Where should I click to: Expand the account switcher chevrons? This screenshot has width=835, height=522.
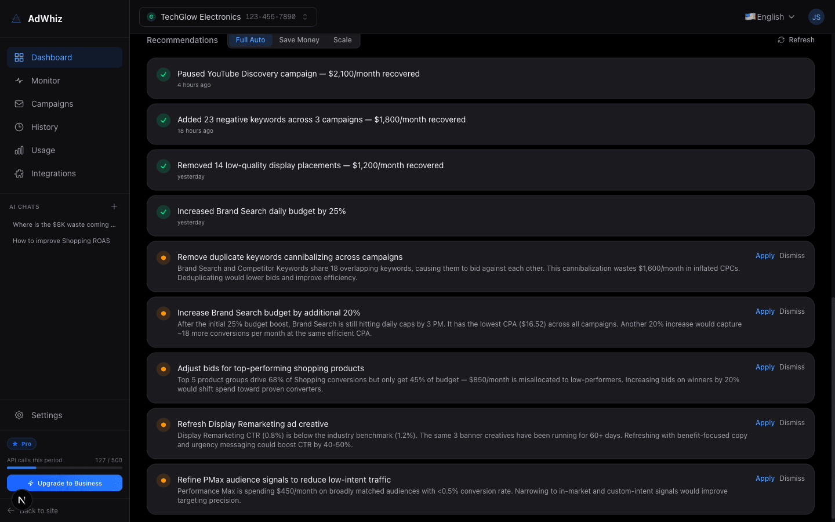click(x=305, y=17)
